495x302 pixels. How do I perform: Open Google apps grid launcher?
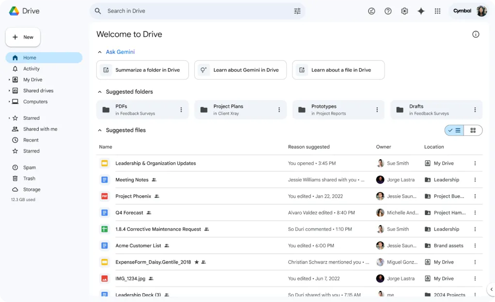tap(437, 11)
